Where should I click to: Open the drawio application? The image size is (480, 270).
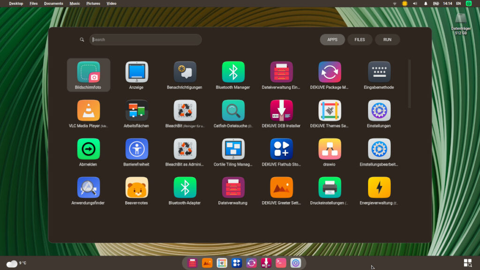pos(330,149)
